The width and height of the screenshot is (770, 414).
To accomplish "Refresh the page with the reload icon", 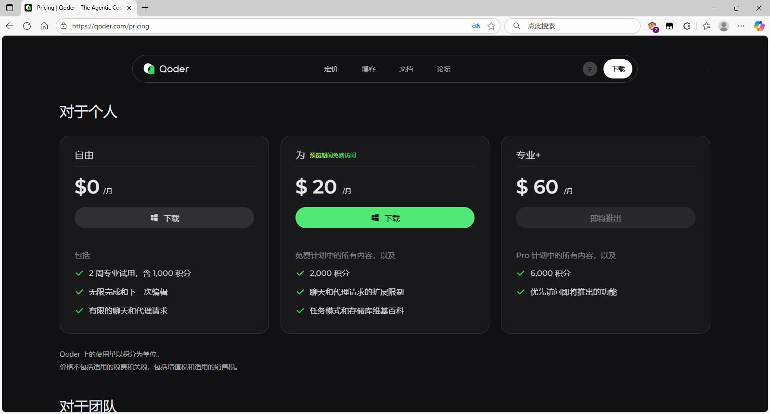I will pos(27,26).
